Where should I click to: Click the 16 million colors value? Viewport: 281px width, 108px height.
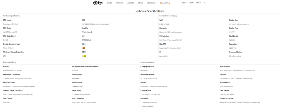(x=235, y=56)
